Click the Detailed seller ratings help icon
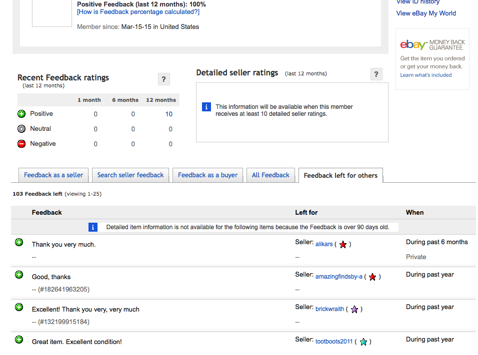Viewport: 478px width, 355px height. coord(376,74)
